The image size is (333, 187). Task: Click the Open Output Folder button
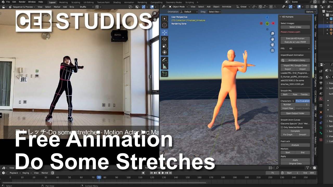click(295, 113)
